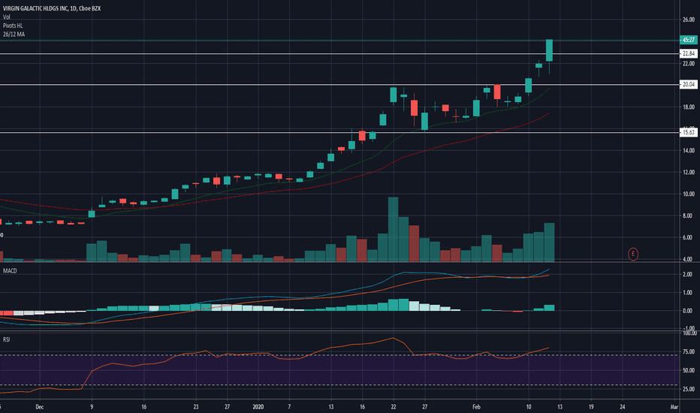Click the 75.00 RSI axis label

tap(689, 352)
